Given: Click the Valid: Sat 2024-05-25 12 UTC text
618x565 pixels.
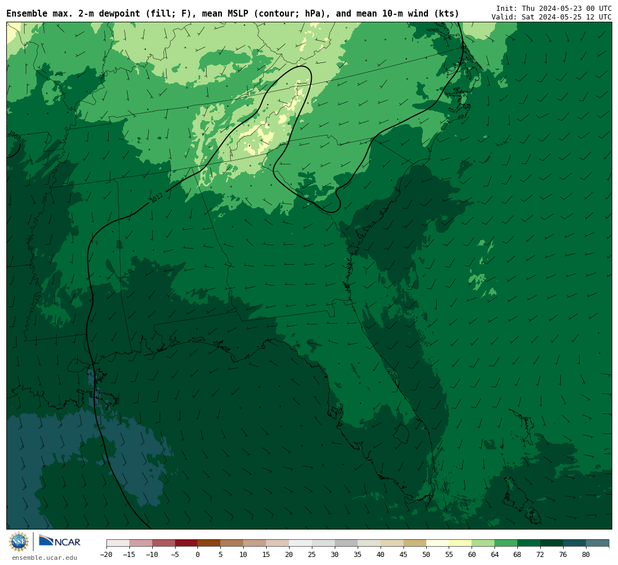Looking at the screenshot, I should point(552,17).
